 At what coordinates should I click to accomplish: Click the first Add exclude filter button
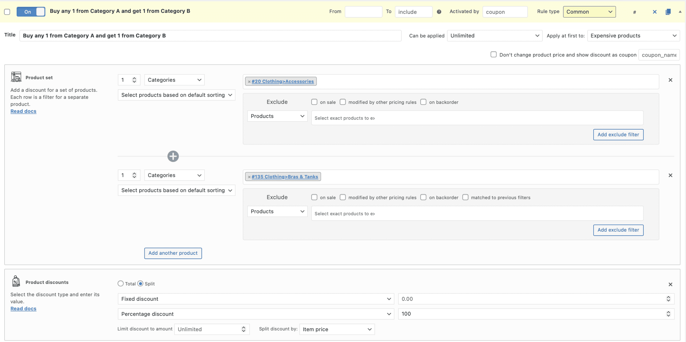(618, 135)
